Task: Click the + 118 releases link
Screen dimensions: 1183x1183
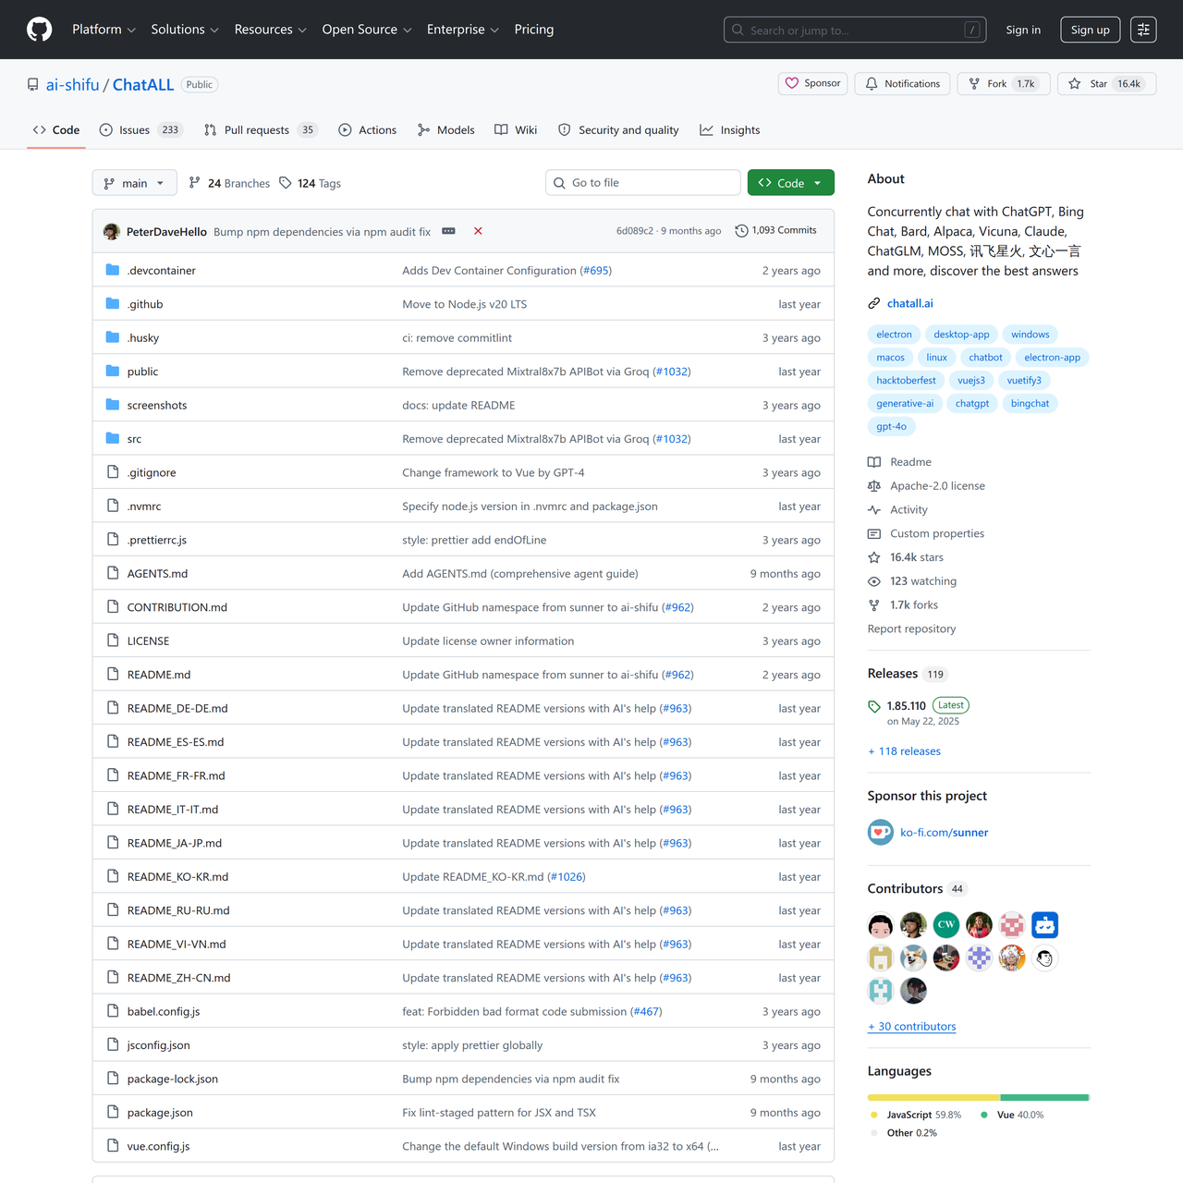Action: 904,751
